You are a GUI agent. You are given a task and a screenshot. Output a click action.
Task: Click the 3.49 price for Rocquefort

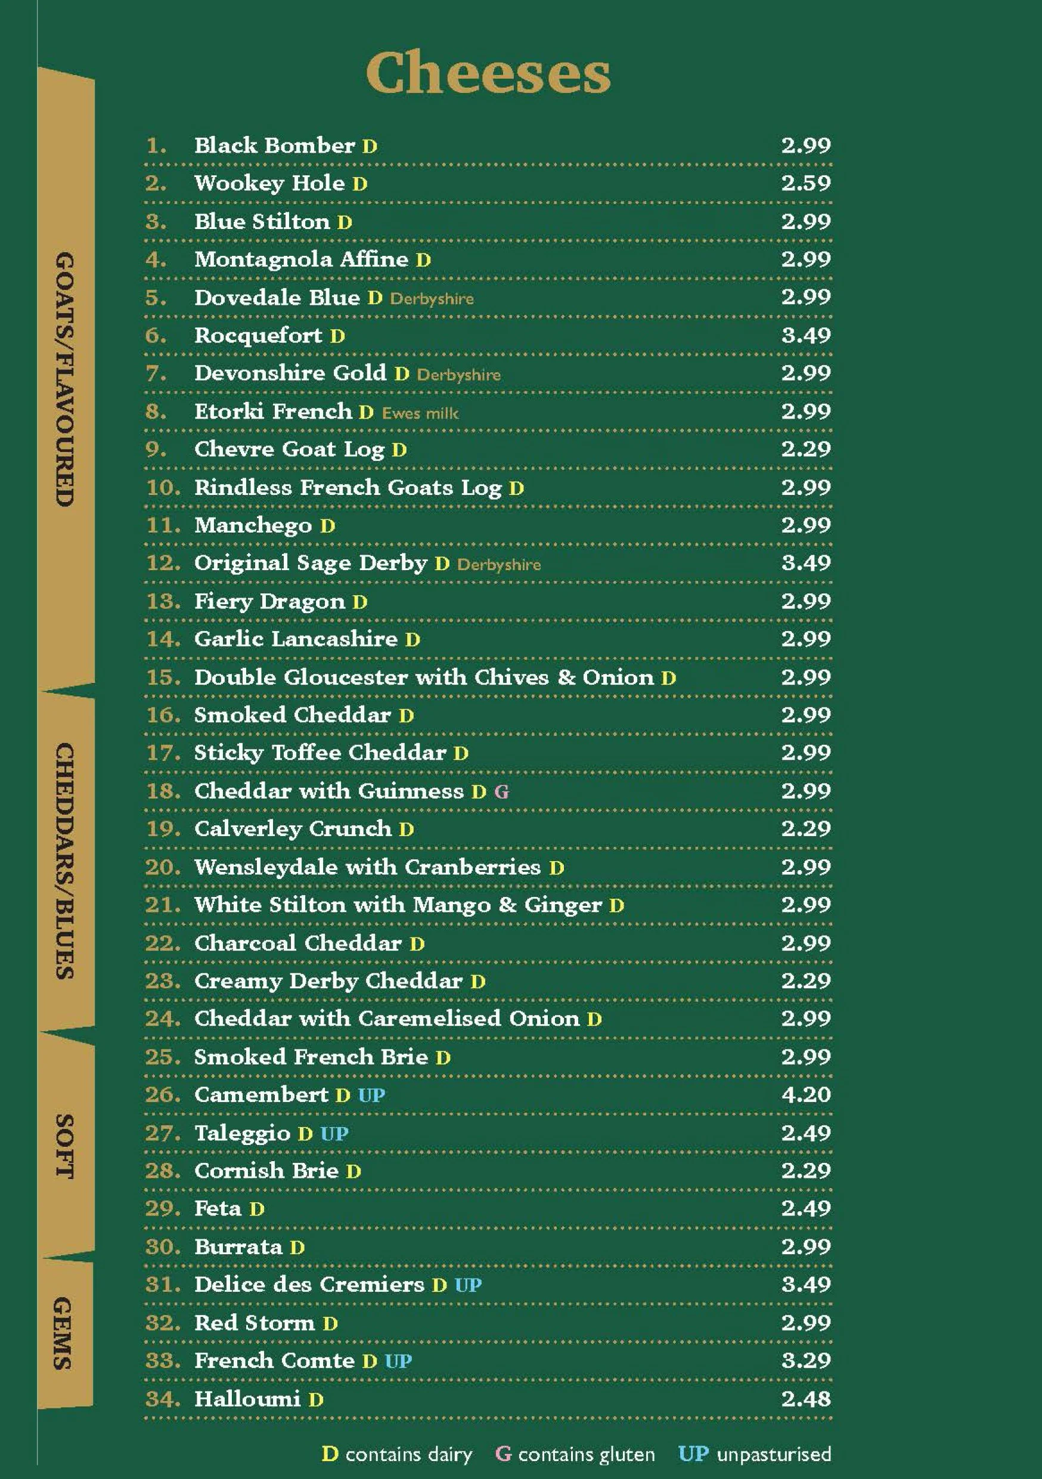pyautogui.click(x=807, y=336)
